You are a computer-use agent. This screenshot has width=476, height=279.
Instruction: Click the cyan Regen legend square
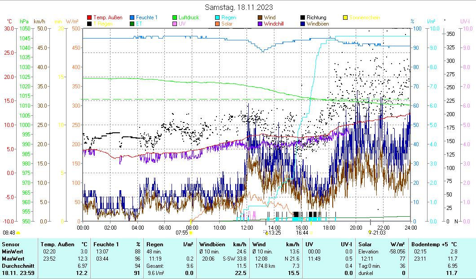pos(218,18)
